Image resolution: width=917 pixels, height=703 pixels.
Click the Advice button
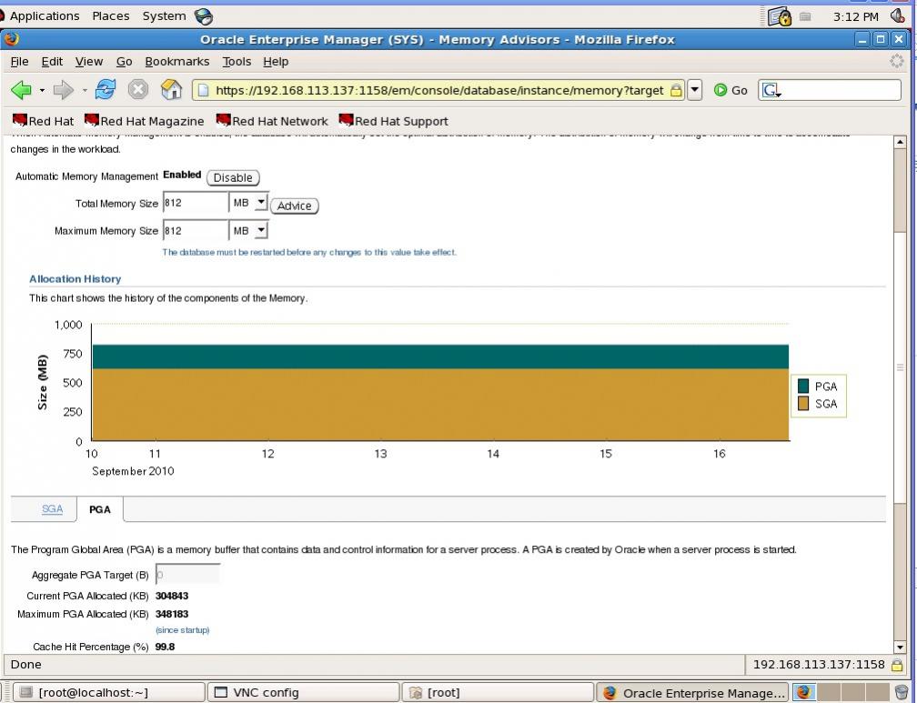[x=294, y=206]
